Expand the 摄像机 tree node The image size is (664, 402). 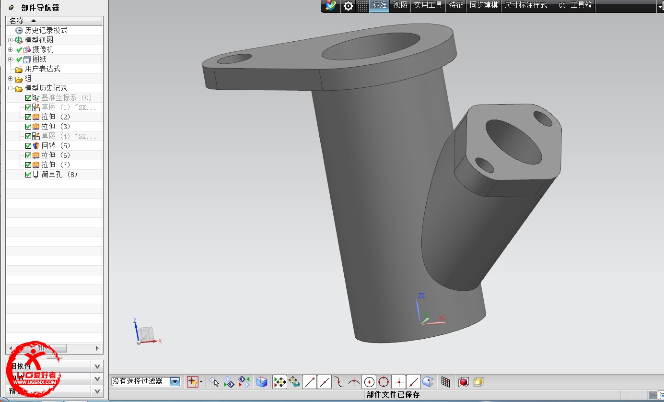tap(10, 49)
